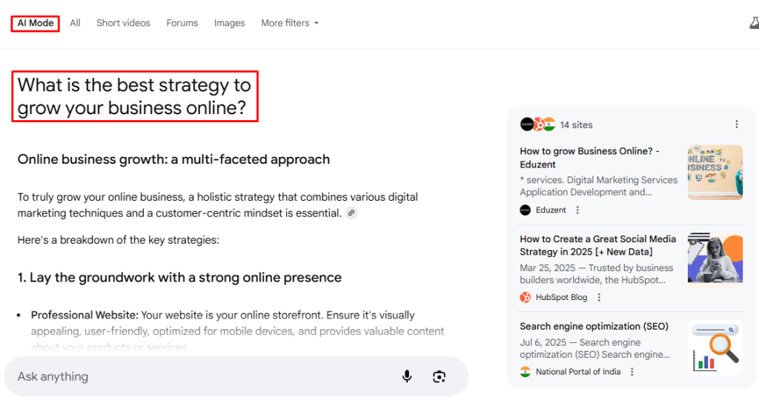Click the HubSpot Blog favicon
Image resolution: width=759 pixels, height=400 pixels.
tap(526, 298)
